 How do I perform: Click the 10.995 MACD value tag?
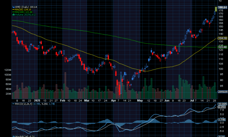coord(222,104)
